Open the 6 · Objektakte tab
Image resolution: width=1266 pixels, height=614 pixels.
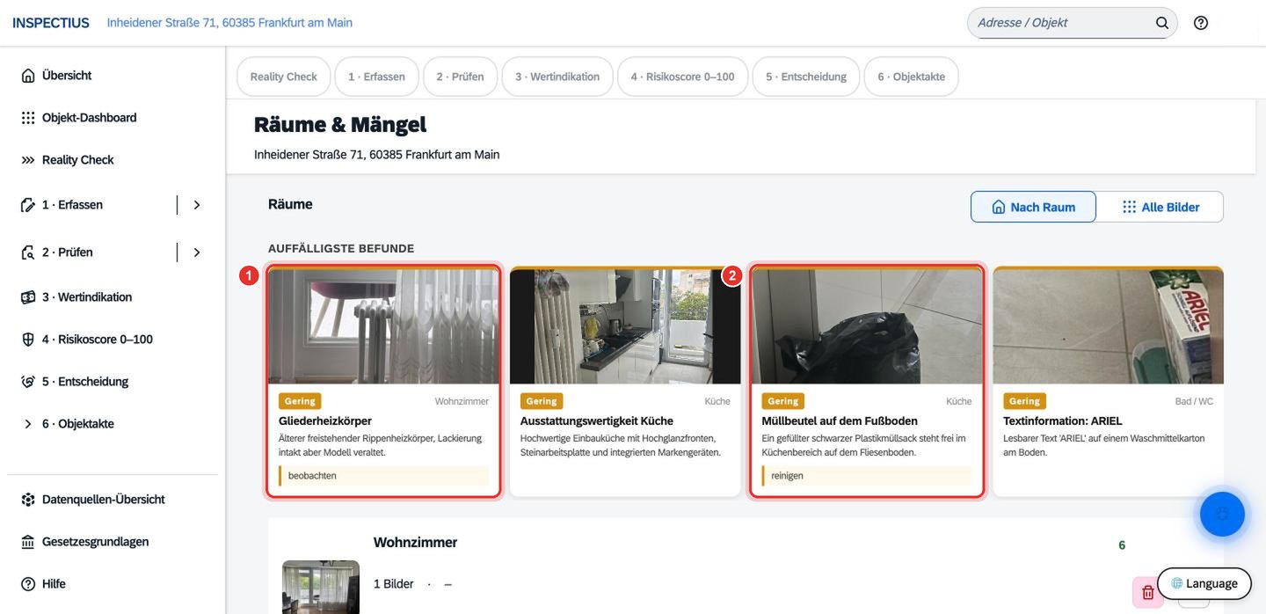911,77
